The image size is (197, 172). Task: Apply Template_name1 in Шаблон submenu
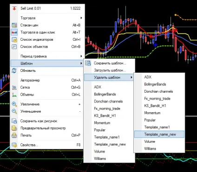click(x=109, y=137)
